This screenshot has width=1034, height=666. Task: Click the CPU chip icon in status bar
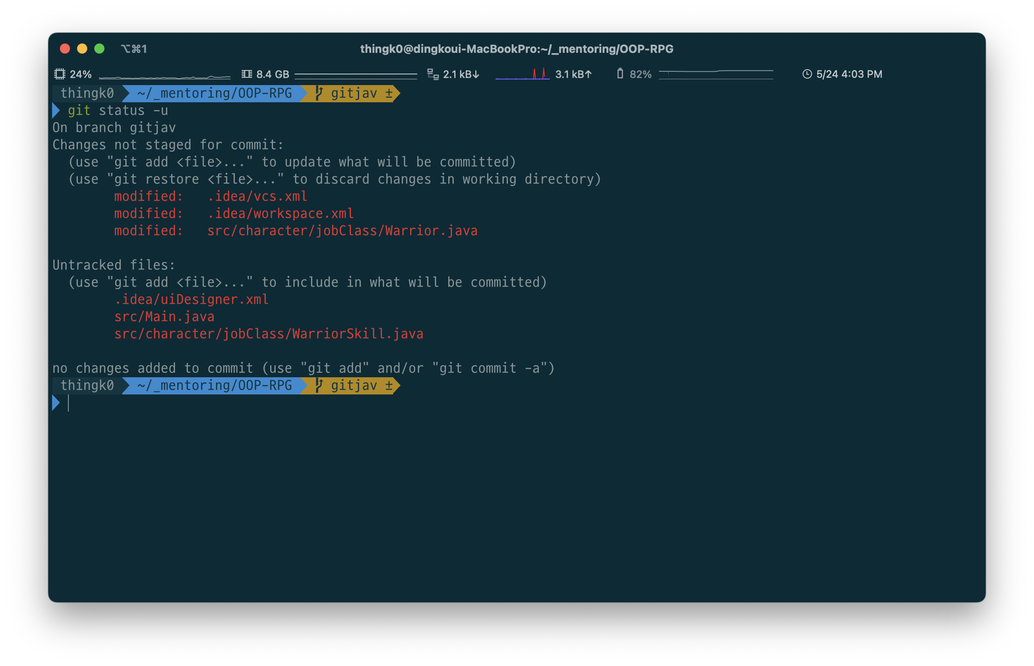(60, 74)
